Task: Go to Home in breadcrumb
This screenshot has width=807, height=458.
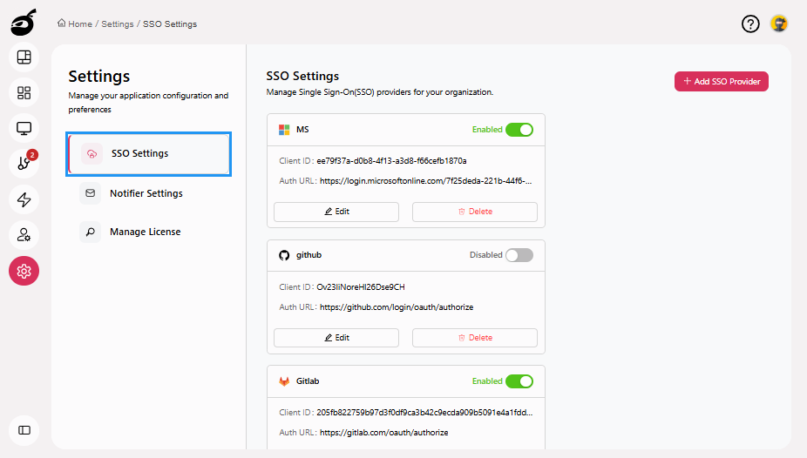Action: tap(80, 24)
